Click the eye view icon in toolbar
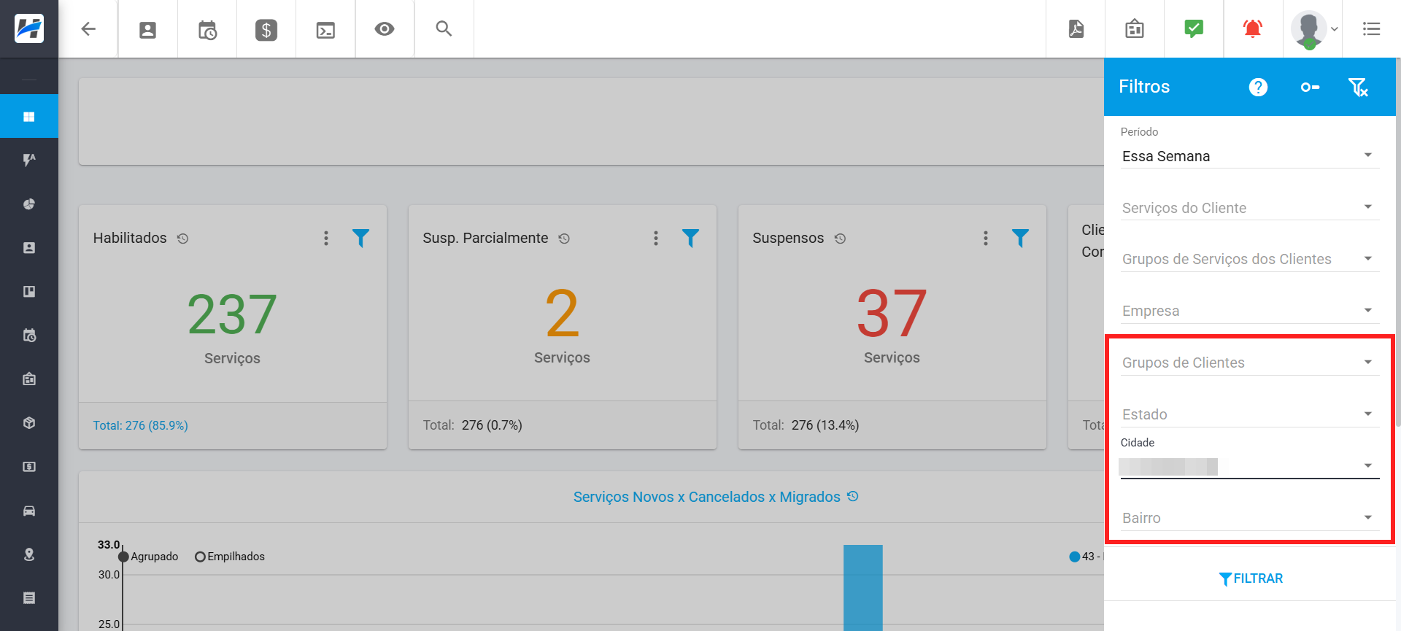The width and height of the screenshot is (1401, 631). pos(385,29)
